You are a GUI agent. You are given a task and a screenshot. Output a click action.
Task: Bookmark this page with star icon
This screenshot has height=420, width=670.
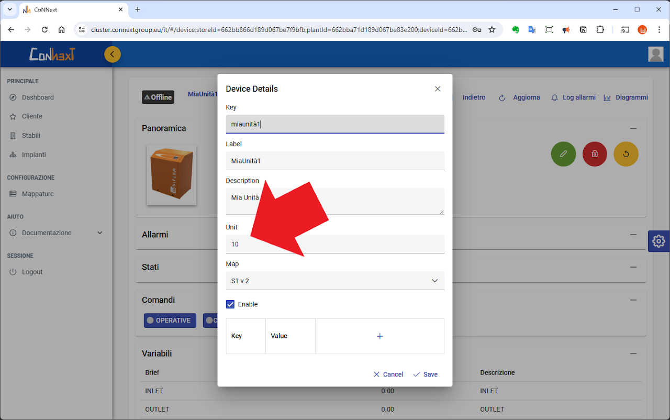pos(492,30)
